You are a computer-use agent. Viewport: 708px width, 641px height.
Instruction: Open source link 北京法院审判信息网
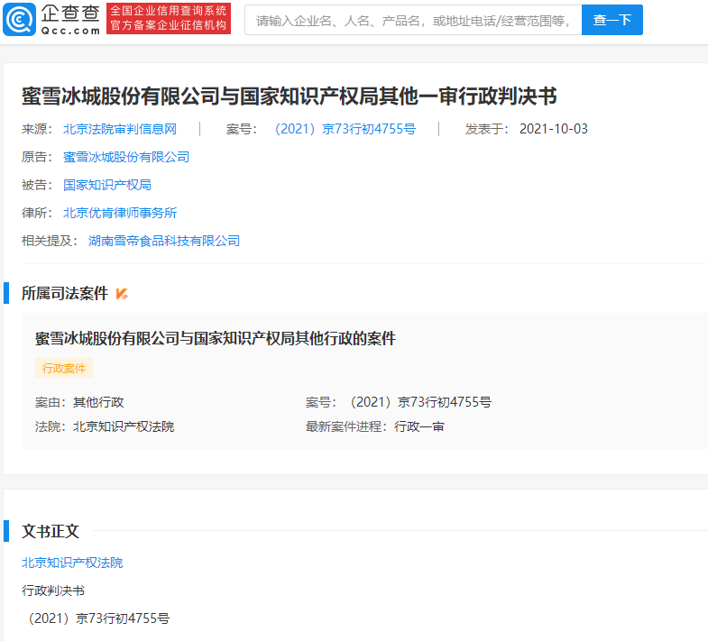click(x=120, y=129)
